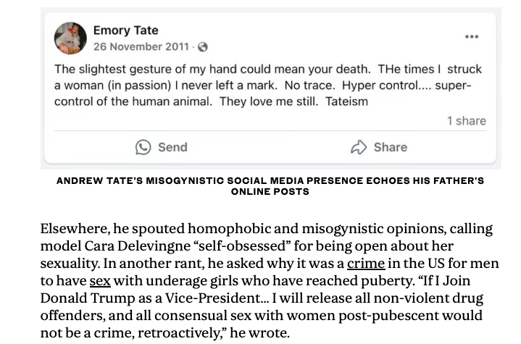Click the globe public-audience icon
521x344 pixels.
[202, 47]
